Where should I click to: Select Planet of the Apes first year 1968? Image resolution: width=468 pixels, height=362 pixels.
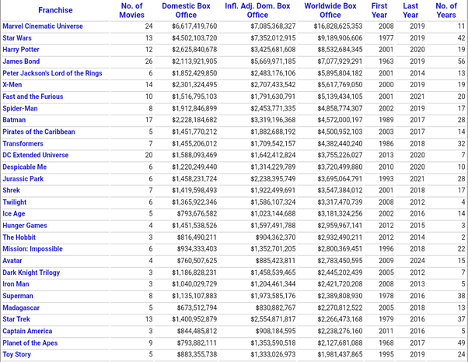386,343
